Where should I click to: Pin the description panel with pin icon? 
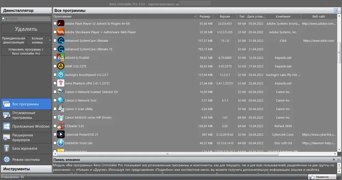coord(334,160)
